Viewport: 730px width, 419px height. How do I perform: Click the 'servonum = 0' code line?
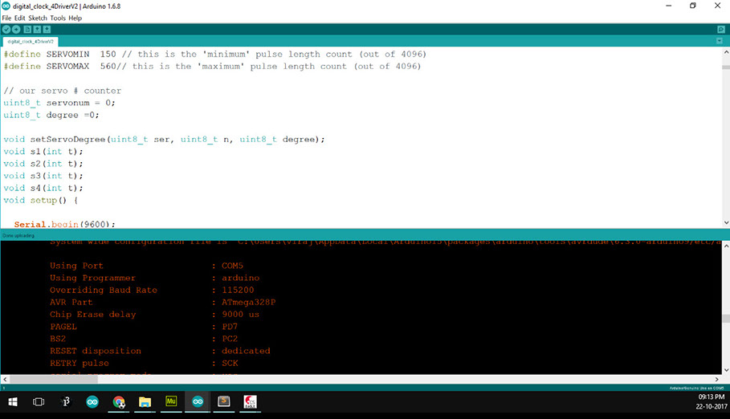(x=59, y=103)
